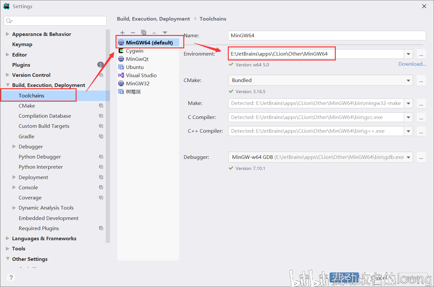Viewport: 434px width, 287px height.
Task: Select the Cygwin toolchain
Action: point(148,51)
